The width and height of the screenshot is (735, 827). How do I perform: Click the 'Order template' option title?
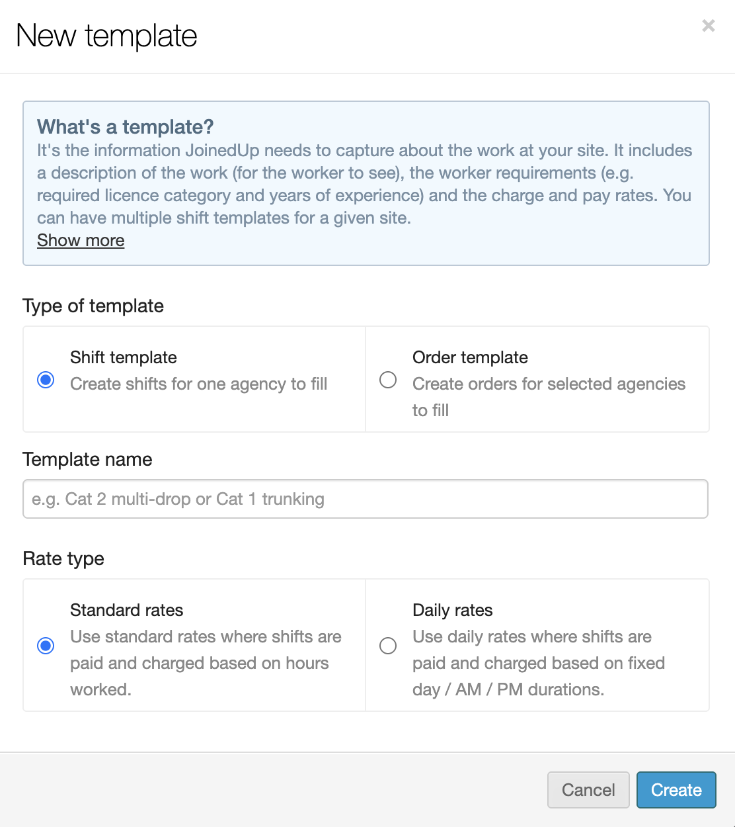(470, 357)
